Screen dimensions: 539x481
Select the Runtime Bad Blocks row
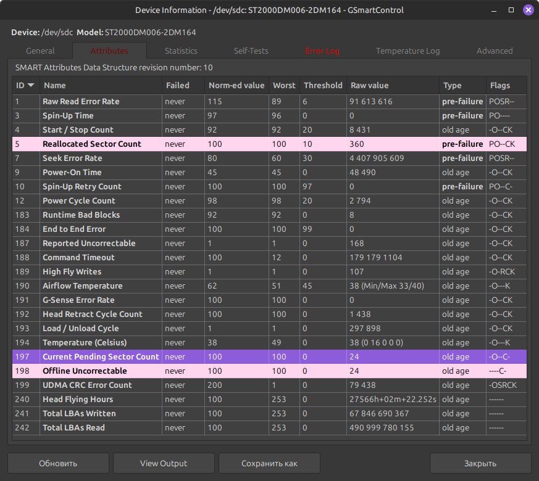pyautogui.click(x=269, y=215)
